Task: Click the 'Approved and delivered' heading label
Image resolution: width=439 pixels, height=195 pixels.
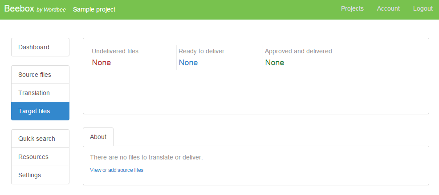Action: (298, 51)
